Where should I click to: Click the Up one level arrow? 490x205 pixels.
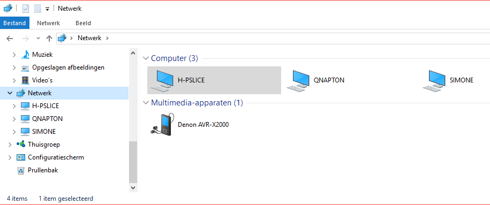coord(49,39)
